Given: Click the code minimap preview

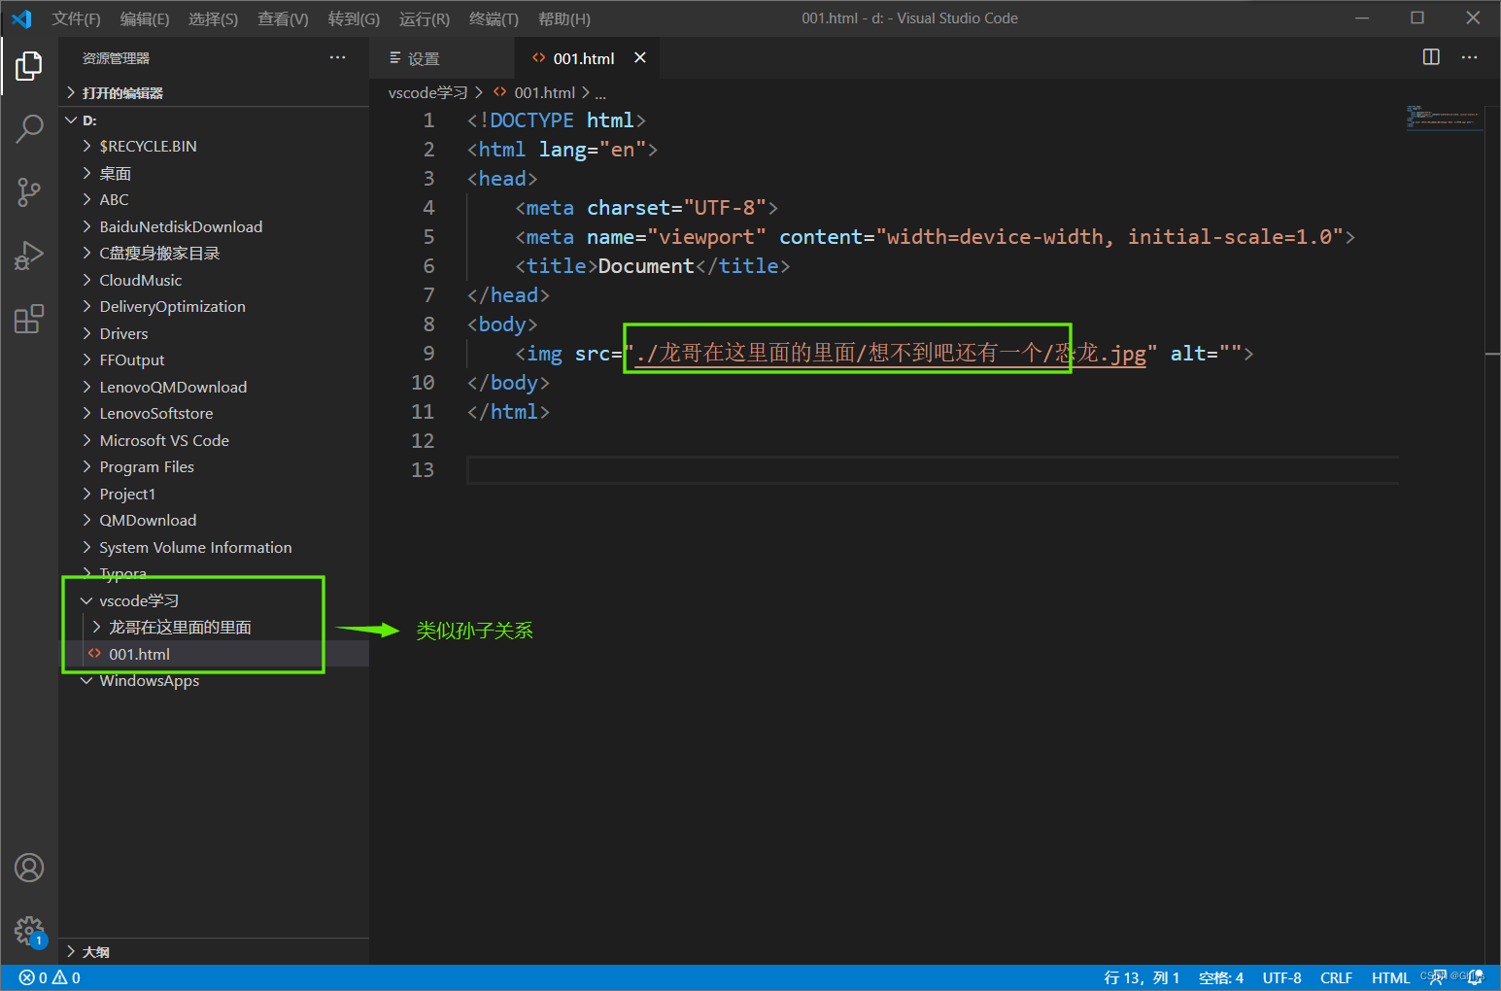Looking at the screenshot, I should (x=1444, y=119).
